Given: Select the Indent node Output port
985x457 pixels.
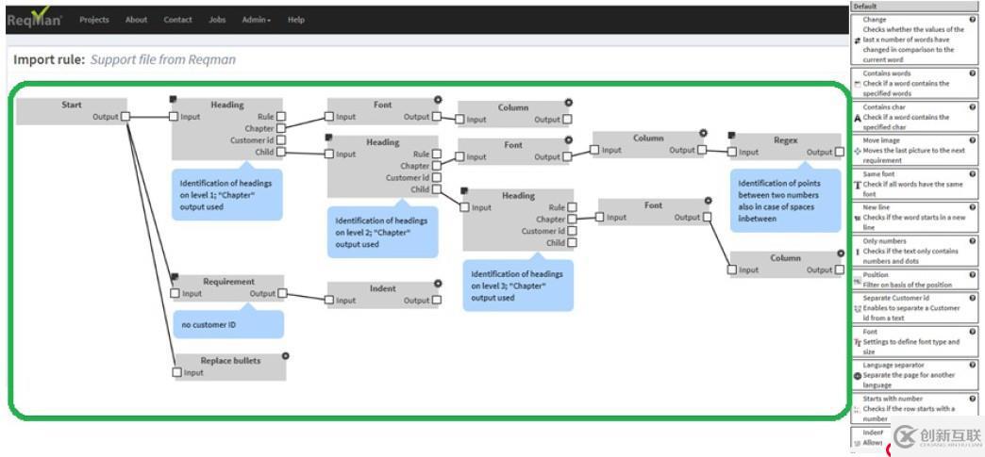Looking at the screenshot, I should tap(436, 300).
